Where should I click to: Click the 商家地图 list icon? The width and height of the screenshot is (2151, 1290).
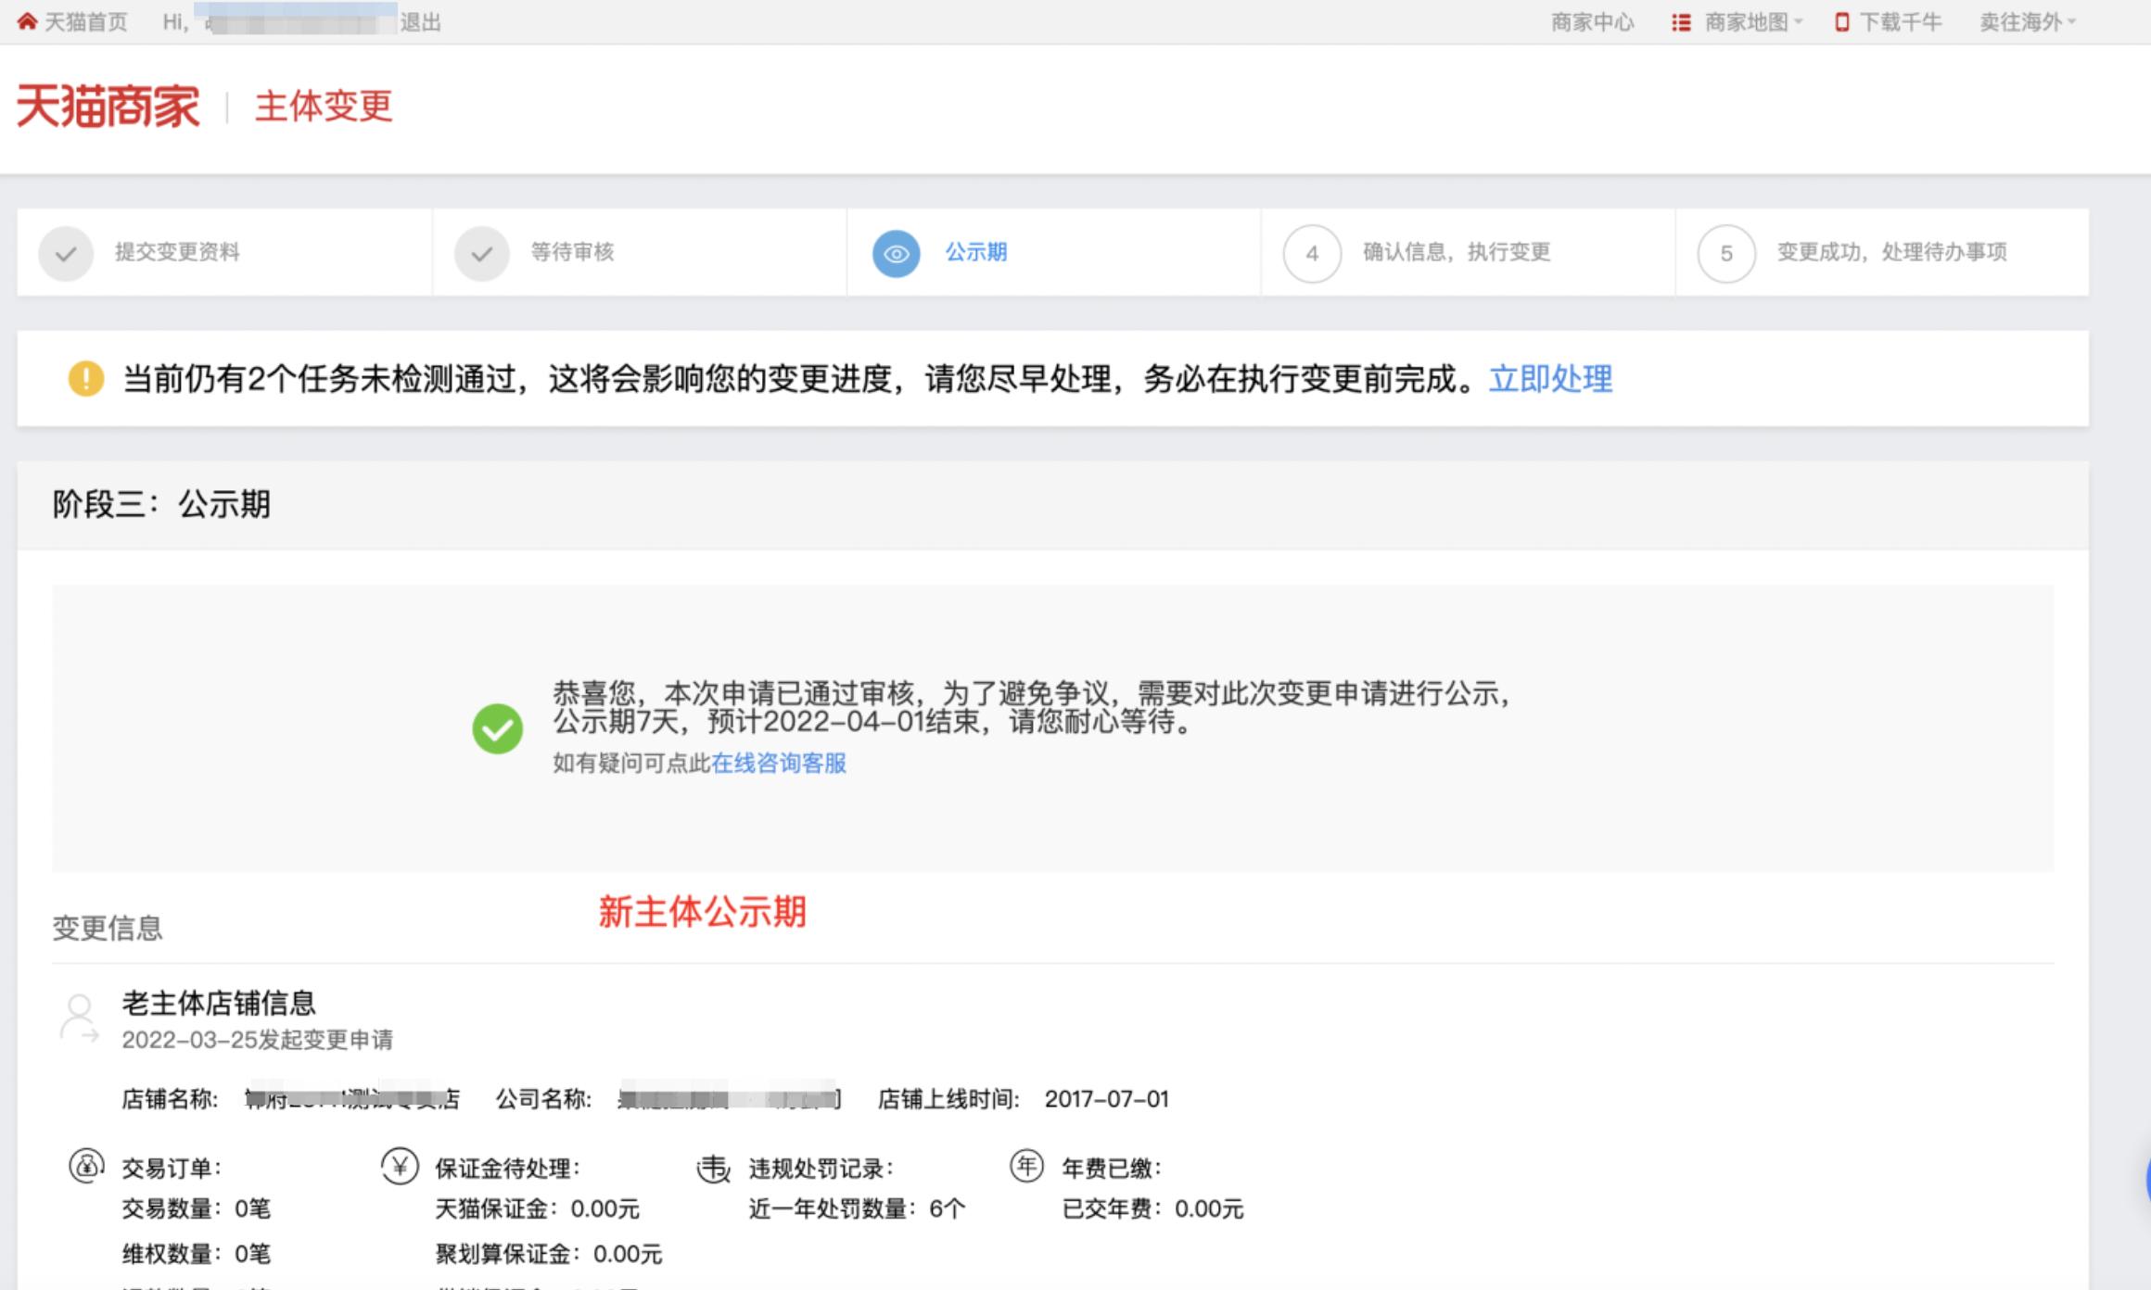point(1680,20)
